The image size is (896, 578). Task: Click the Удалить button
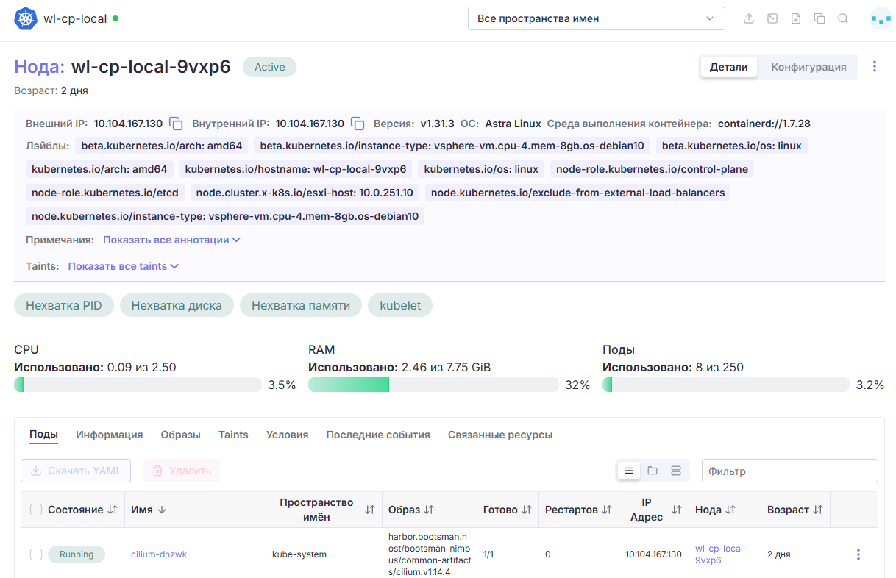point(181,471)
